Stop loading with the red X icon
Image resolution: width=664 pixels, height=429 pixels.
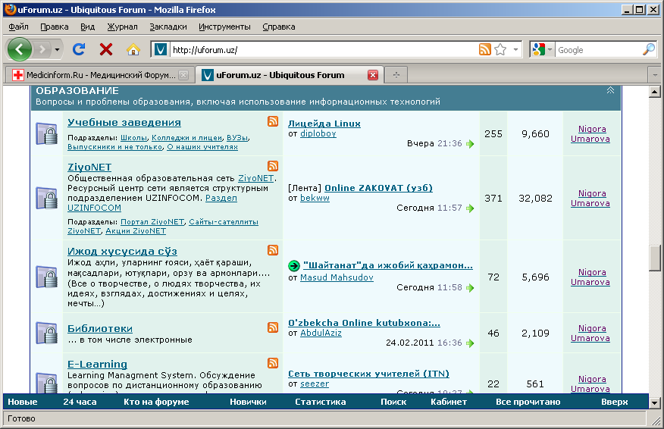pos(106,49)
